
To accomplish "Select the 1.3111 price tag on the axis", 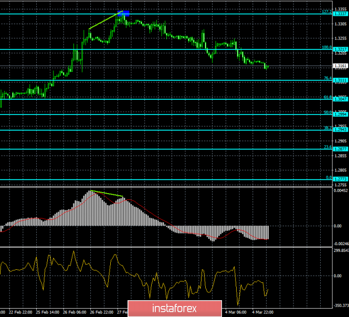I will [x=340, y=80].
